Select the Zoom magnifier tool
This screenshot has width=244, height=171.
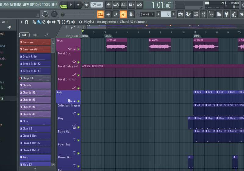pos(68,22)
